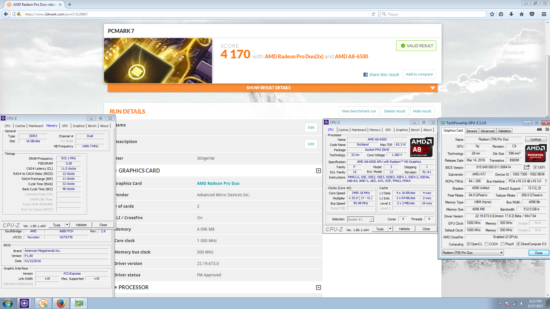The height and width of the screenshot is (309, 550).
Task: Click the Facebook share icon
Action: tap(366, 75)
